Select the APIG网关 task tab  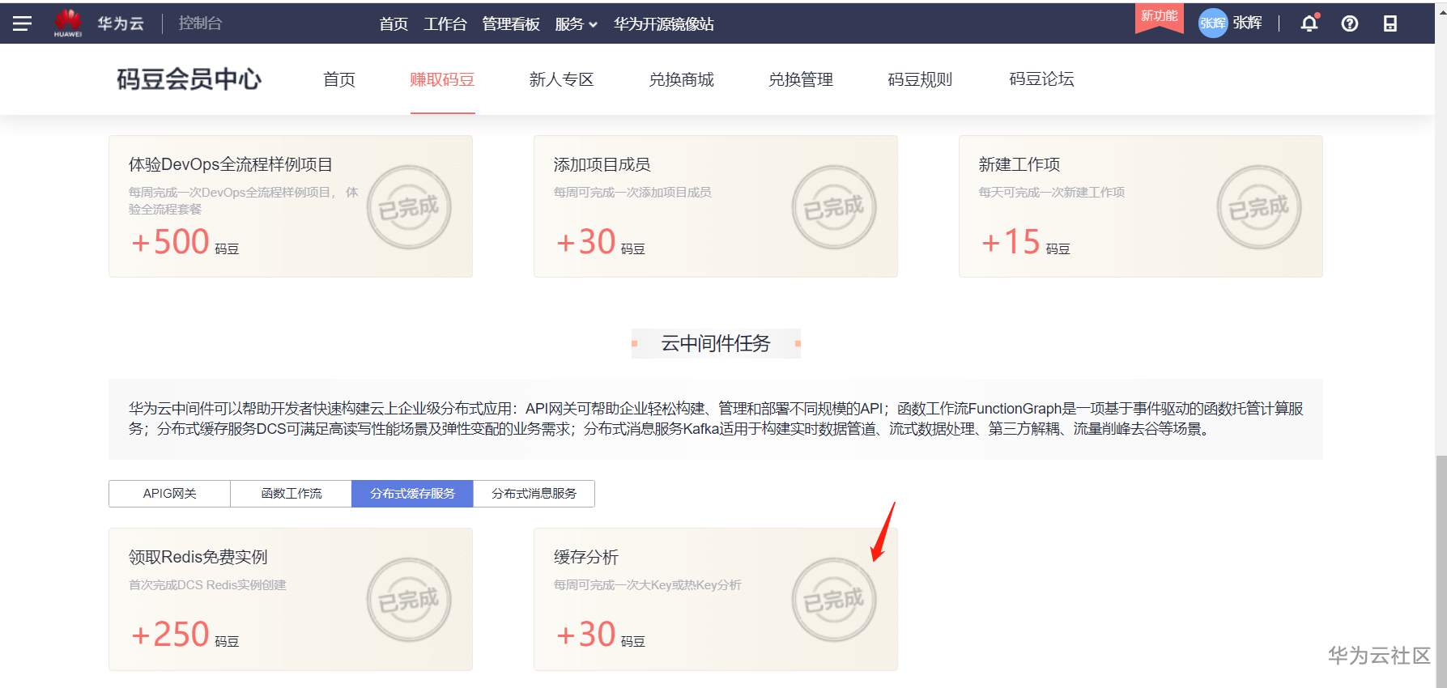pos(169,494)
